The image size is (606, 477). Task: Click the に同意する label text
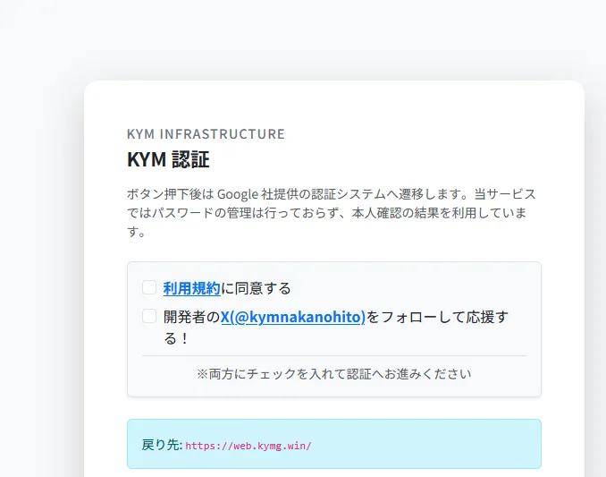pos(257,288)
